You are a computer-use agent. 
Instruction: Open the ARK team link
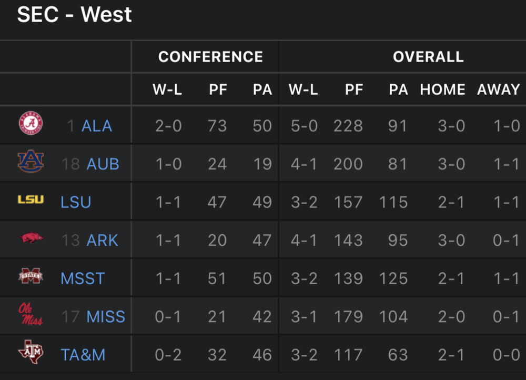102,241
